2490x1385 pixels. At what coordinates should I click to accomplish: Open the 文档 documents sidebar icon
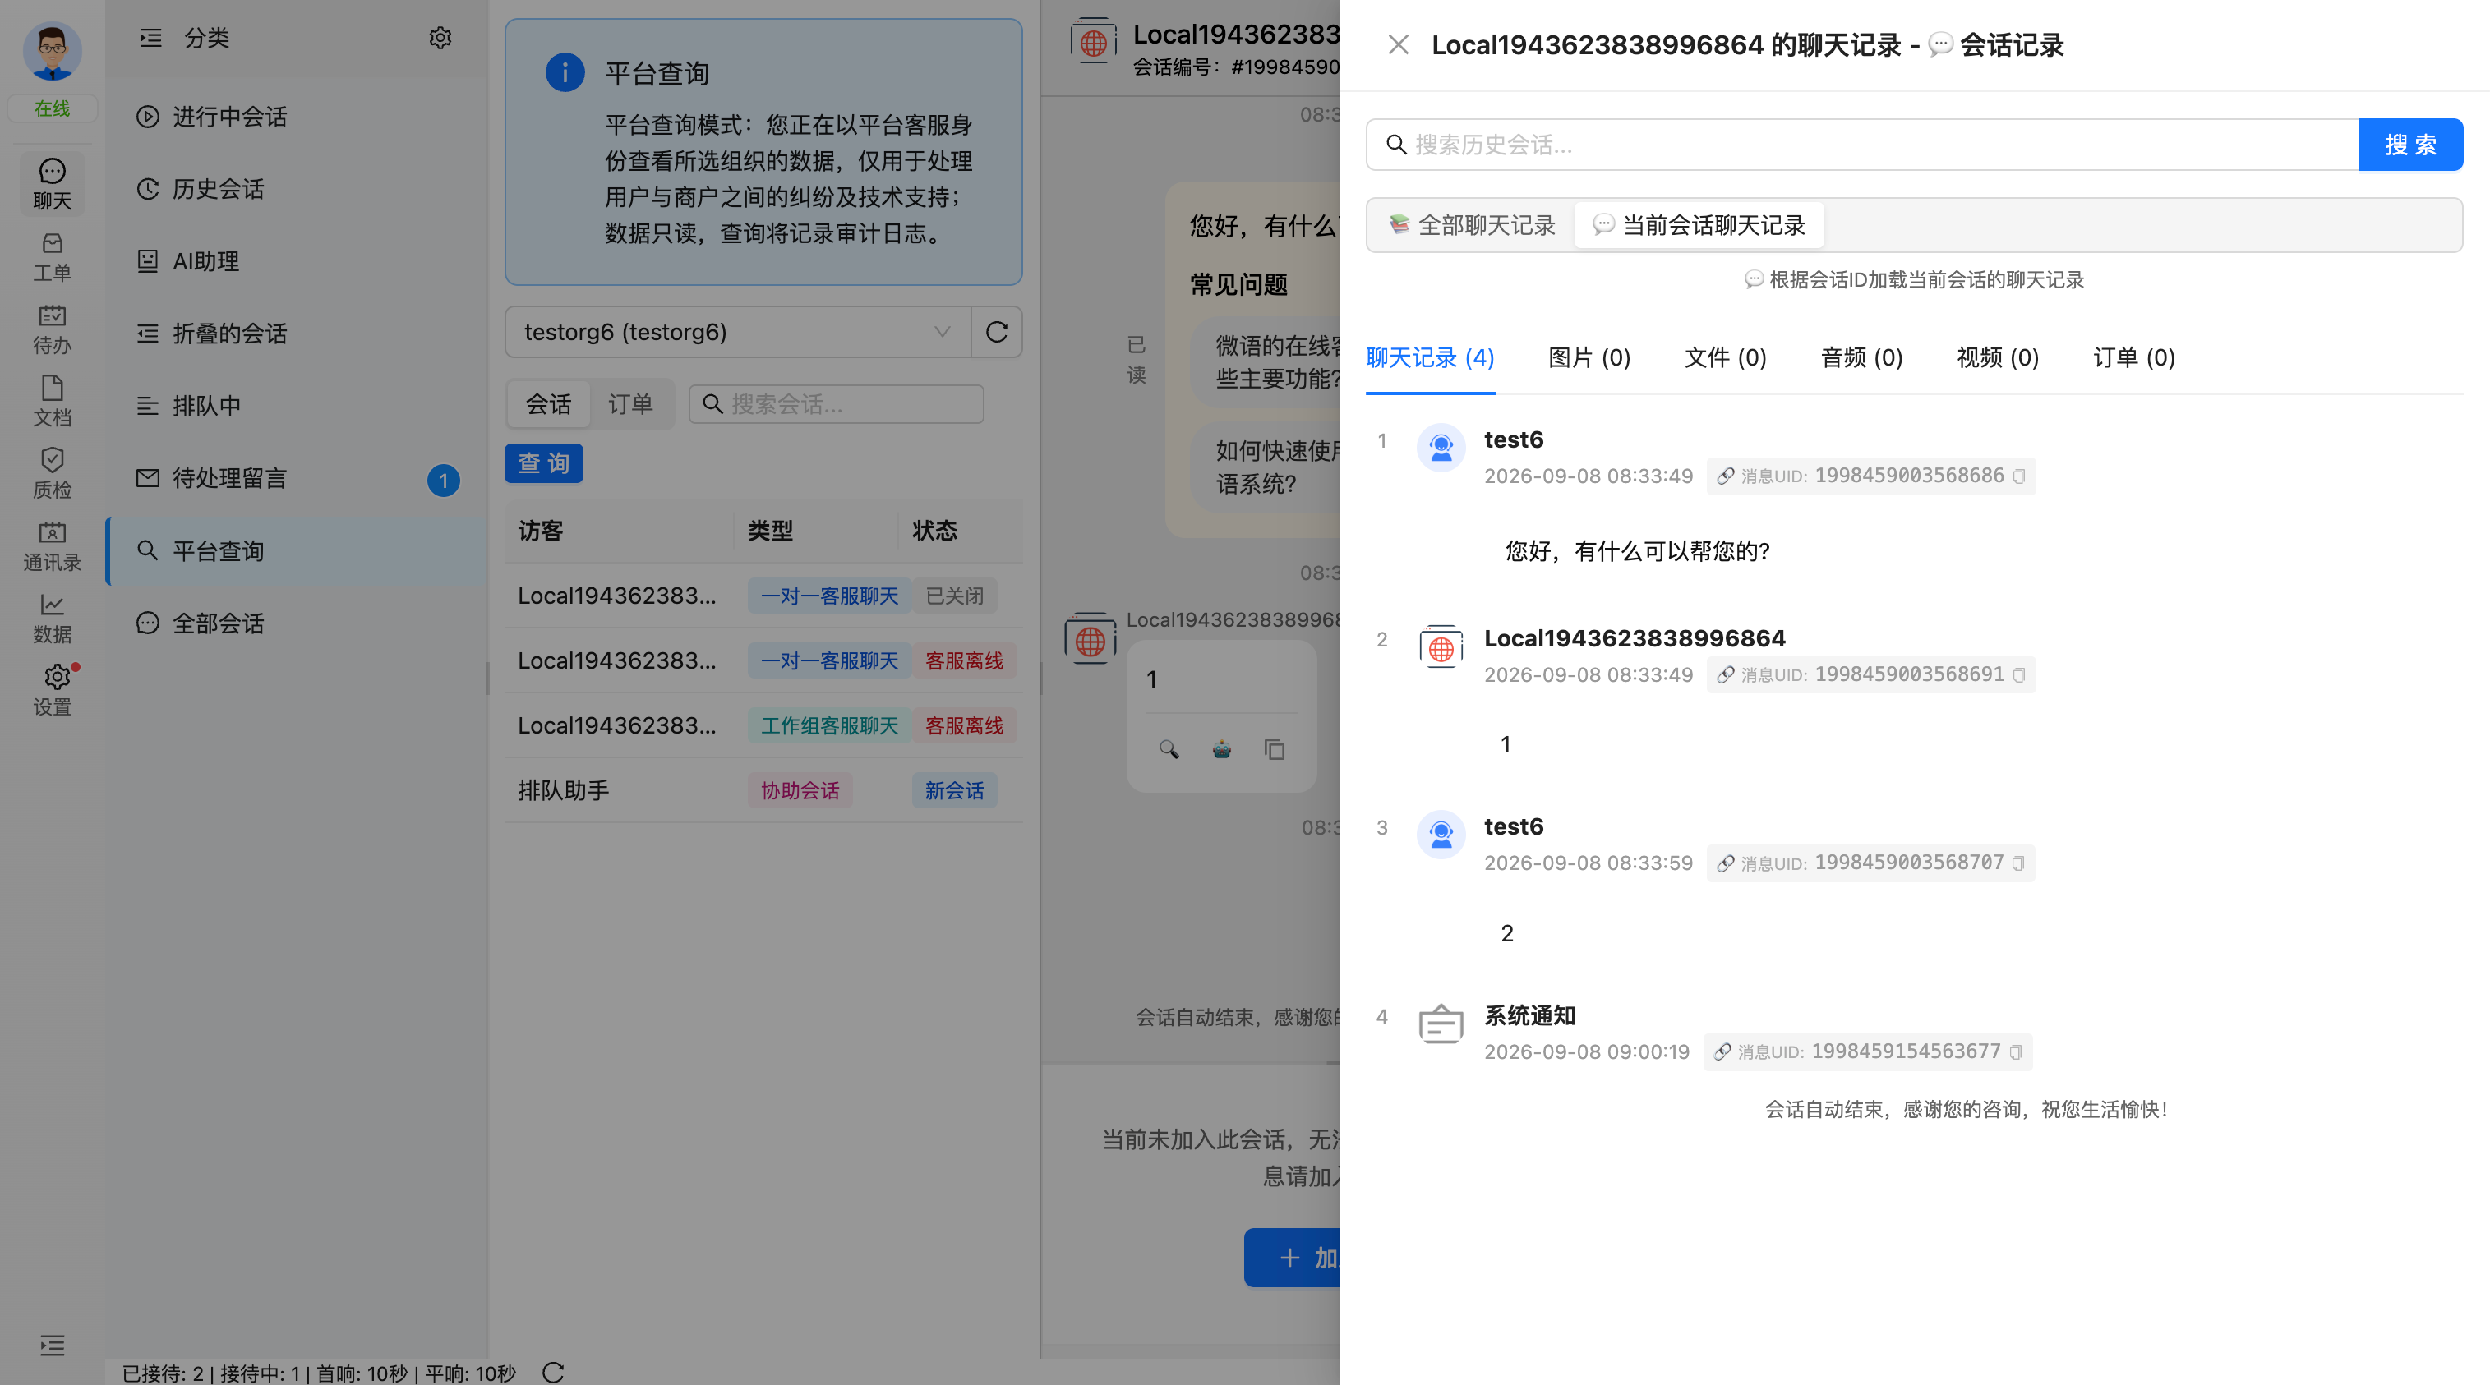pyautogui.click(x=53, y=402)
